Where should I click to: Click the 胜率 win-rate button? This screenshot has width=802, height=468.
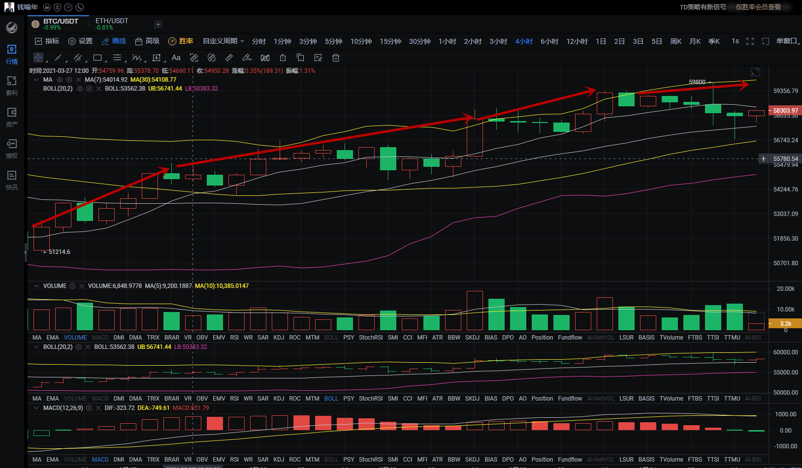coord(181,41)
